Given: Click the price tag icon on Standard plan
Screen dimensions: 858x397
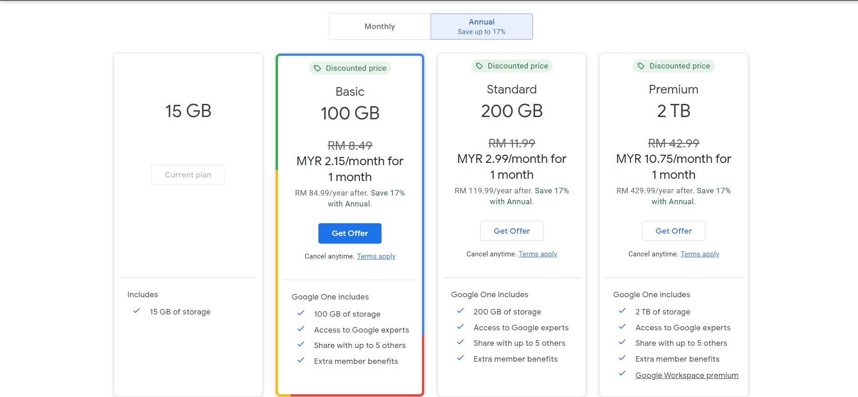Looking at the screenshot, I should pyautogui.click(x=479, y=66).
